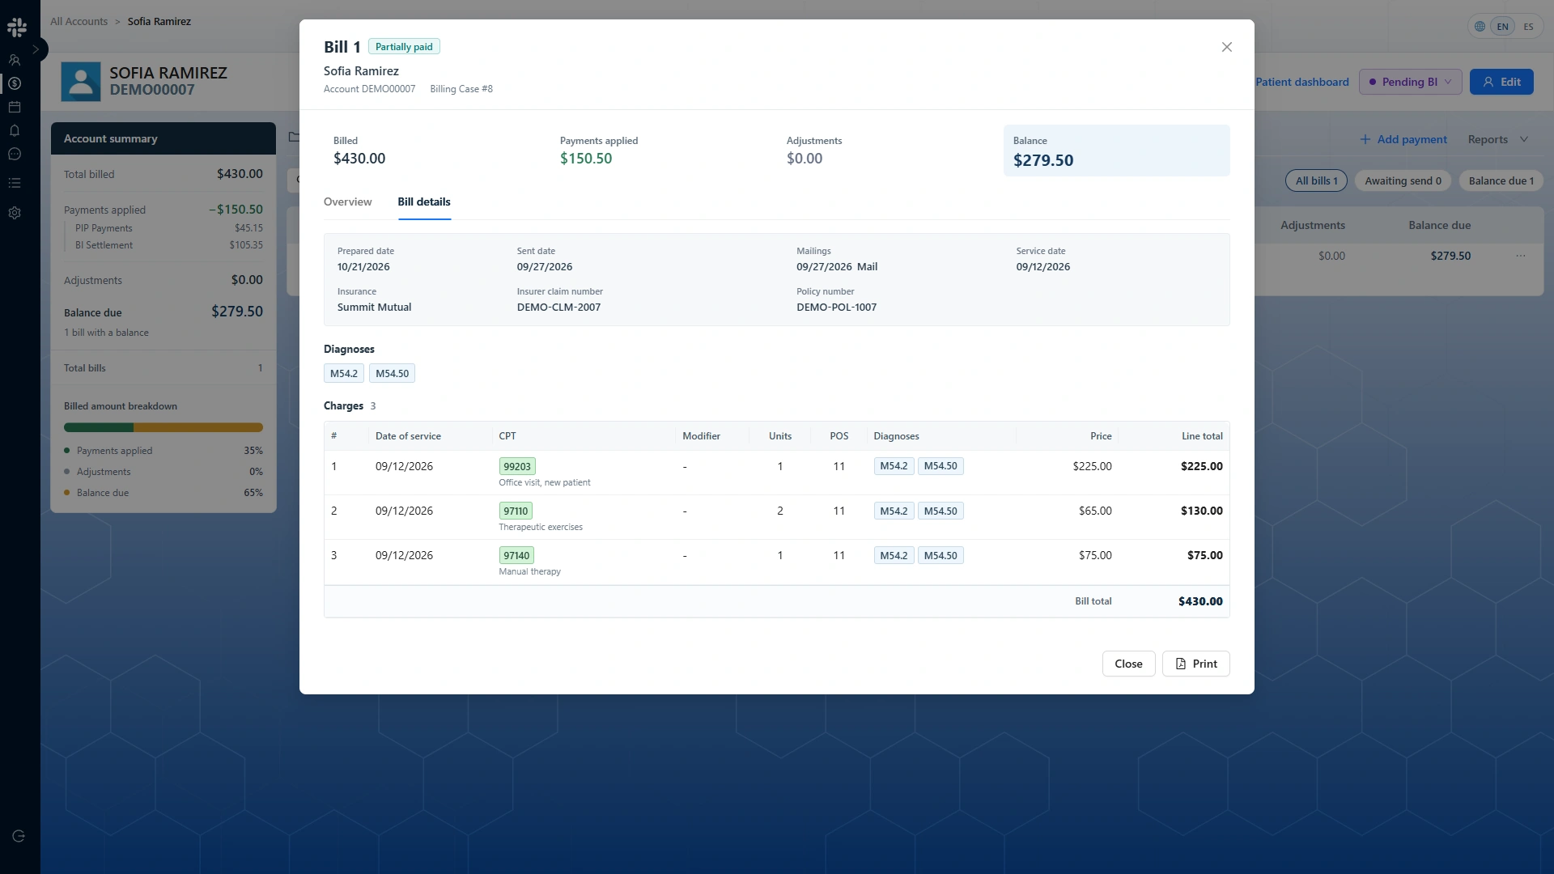Image resolution: width=1554 pixels, height=874 pixels.
Task: Click the globe language icon
Action: [x=1480, y=27]
